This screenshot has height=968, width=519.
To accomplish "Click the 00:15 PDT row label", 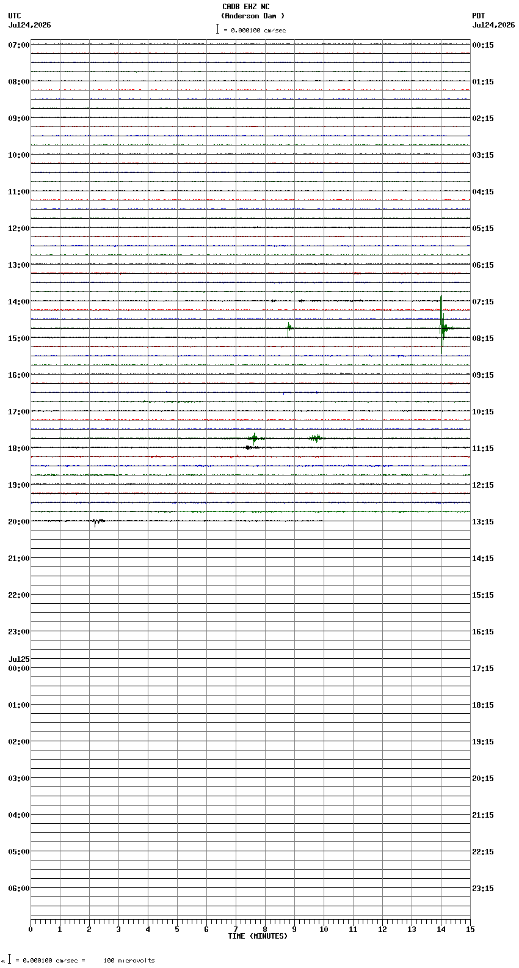I will (483, 45).
